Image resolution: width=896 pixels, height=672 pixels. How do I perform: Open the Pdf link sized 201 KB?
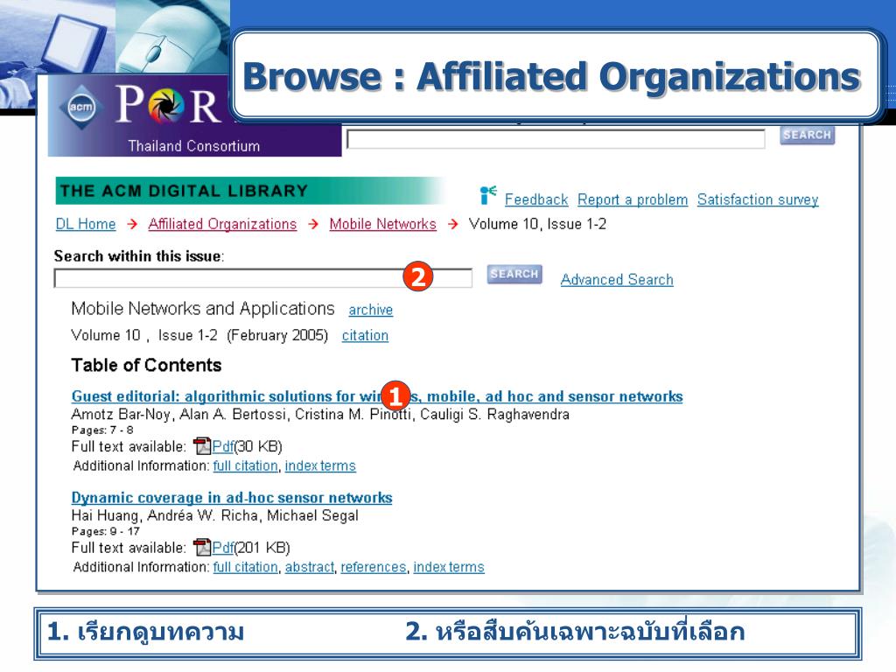(x=223, y=548)
